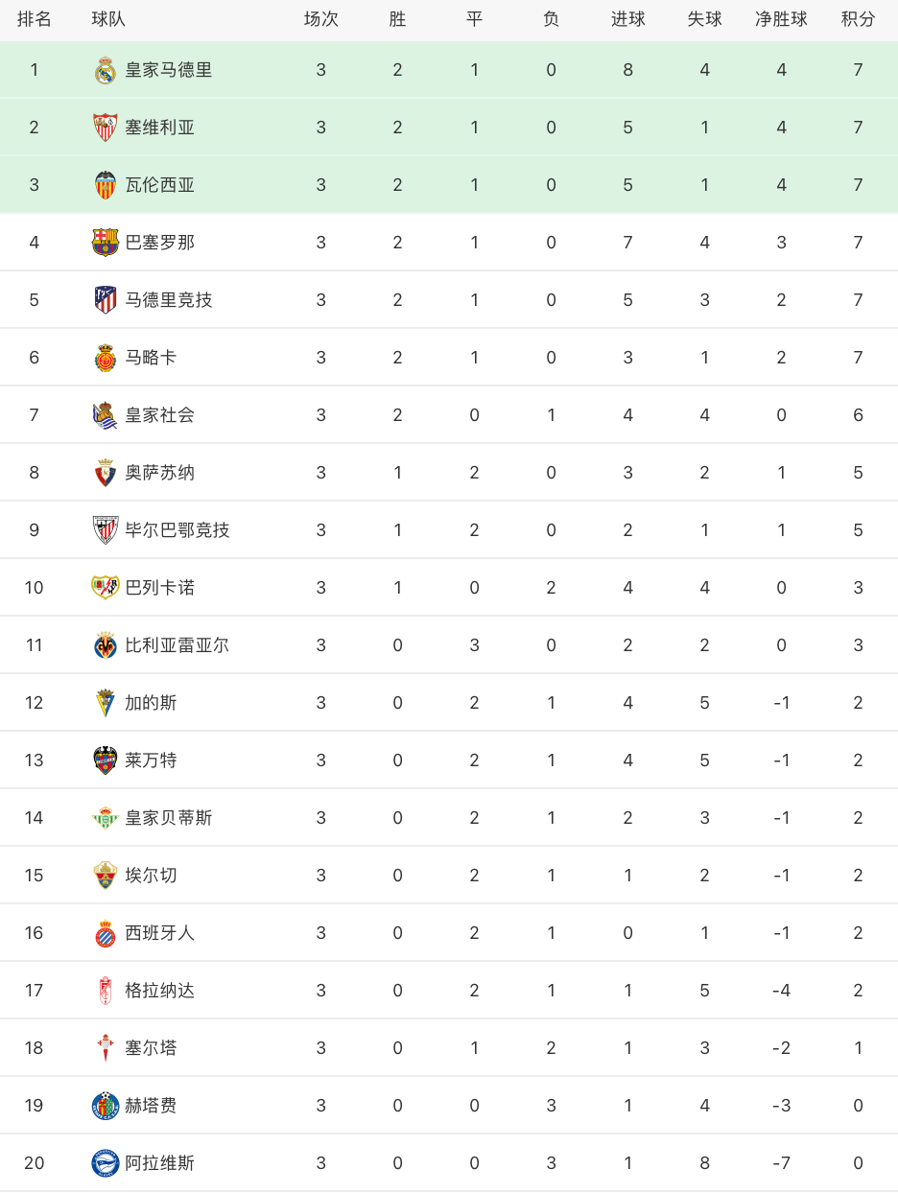Select the Sevilla club badge
Viewport: 898px width, 1193px height.
(x=106, y=128)
